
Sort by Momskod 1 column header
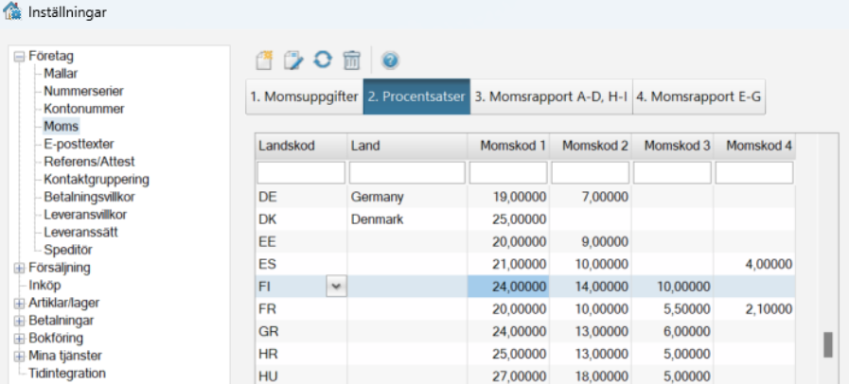tap(508, 146)
